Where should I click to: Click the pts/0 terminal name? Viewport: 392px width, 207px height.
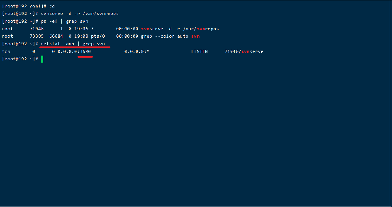click(x=98, y=36)
